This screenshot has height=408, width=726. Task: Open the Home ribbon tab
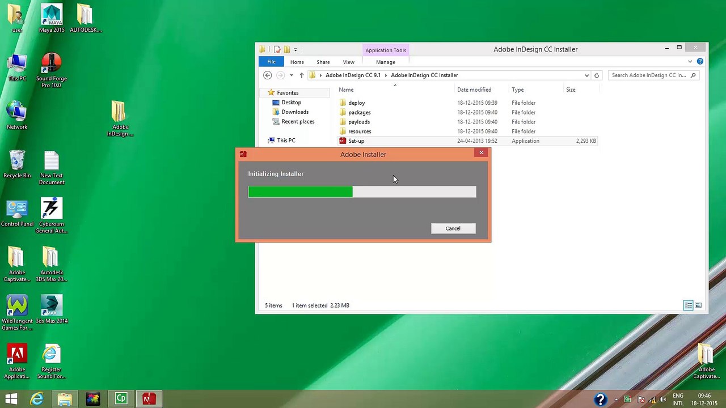pos(297,62)
